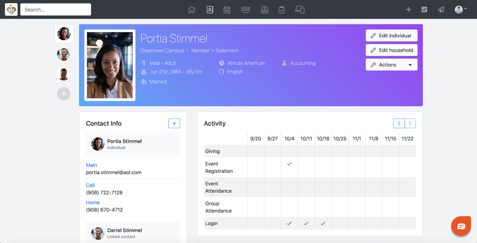477x243 pixels.
Task: Open the Giving icon in navbar
Action: [x=264, y=9]
